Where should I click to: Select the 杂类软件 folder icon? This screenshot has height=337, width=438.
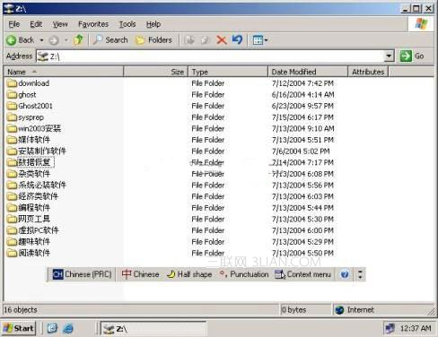tap(12, 174)
